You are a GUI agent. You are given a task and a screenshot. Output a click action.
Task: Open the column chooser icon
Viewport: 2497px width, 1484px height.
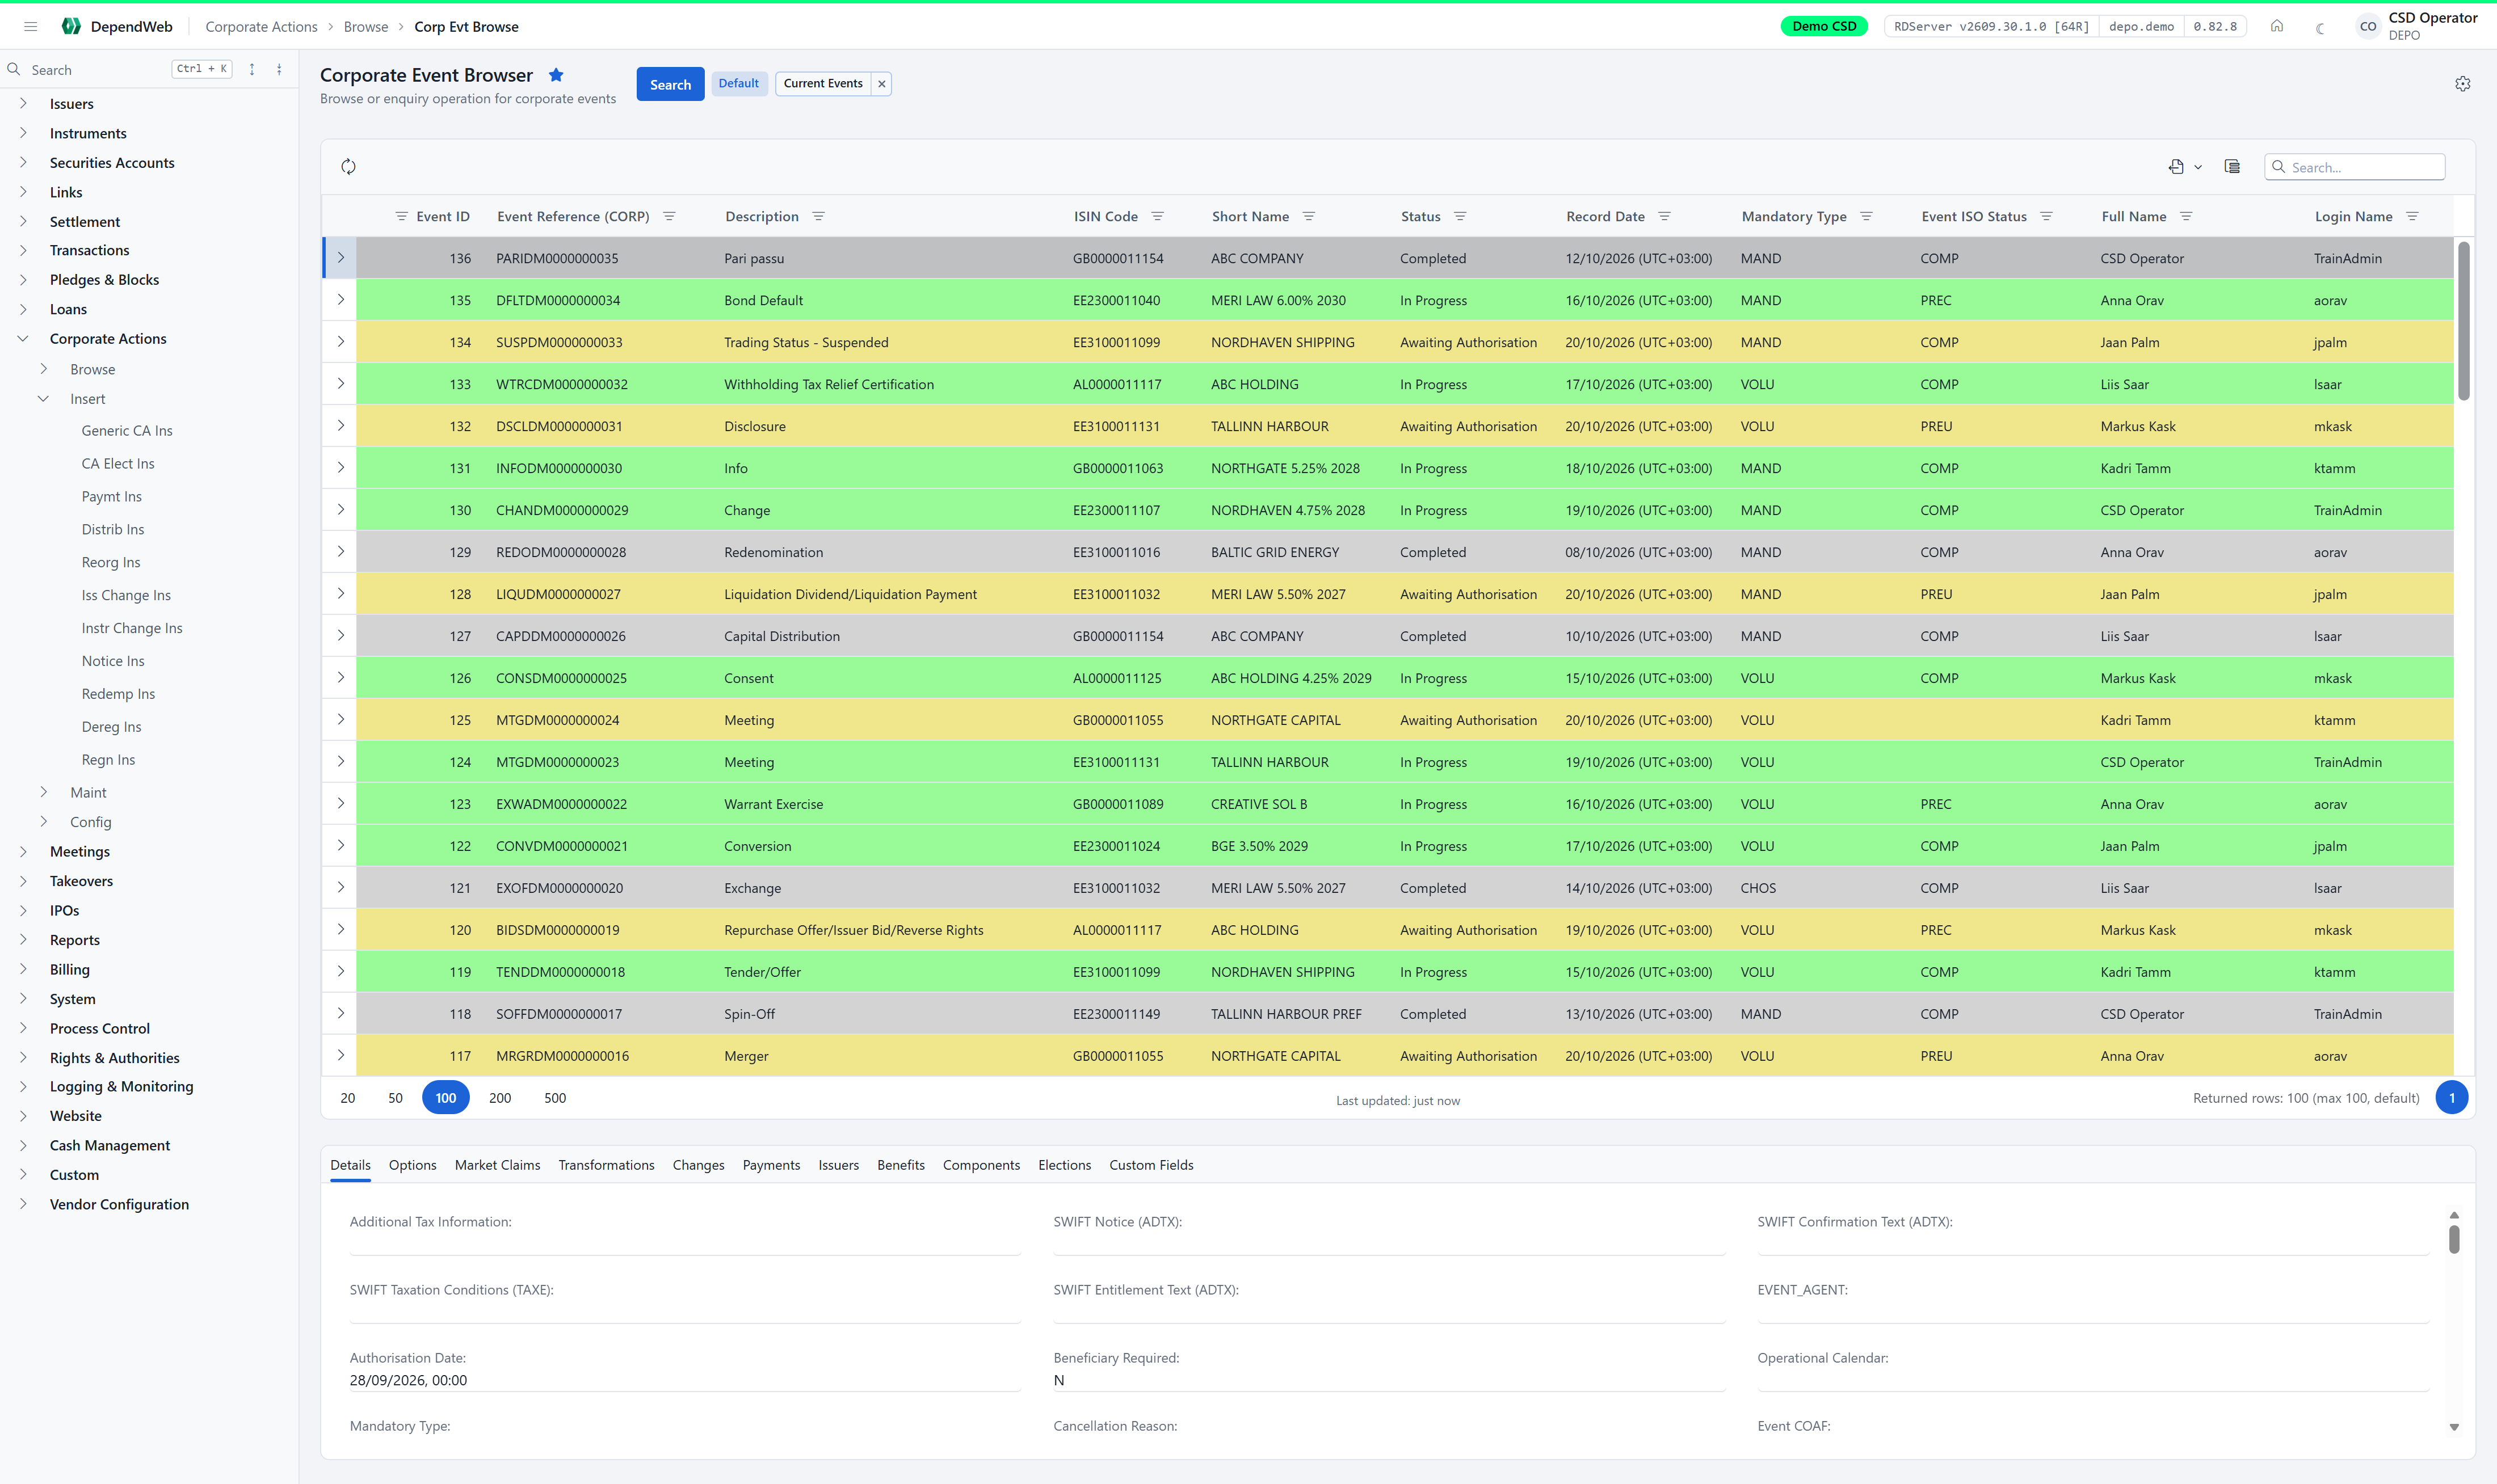tap(2232, 167)
